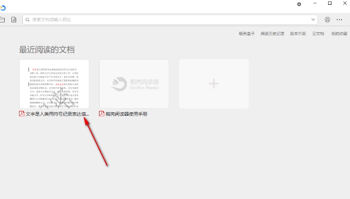Open the DocBox Reader manual thumbnail

point(134,84)
